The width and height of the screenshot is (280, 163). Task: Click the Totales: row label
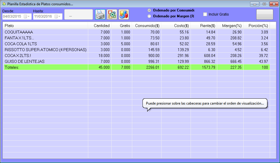coord(12,68)
